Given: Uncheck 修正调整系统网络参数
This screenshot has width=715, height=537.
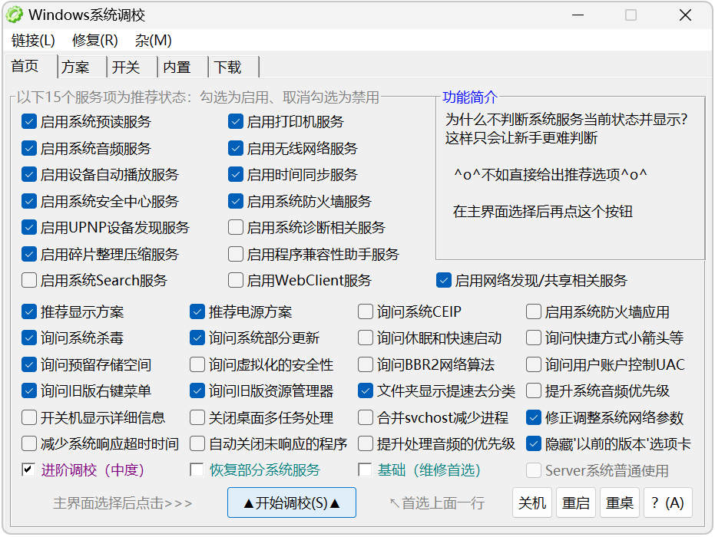Looking at the screenshot, I should pos(534,417).
